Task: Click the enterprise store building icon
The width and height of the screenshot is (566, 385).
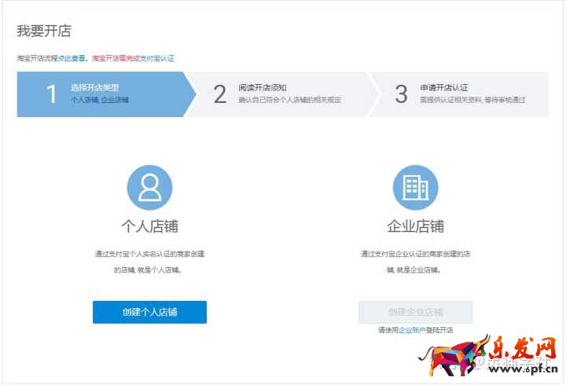Action: [x=415, y=188]
